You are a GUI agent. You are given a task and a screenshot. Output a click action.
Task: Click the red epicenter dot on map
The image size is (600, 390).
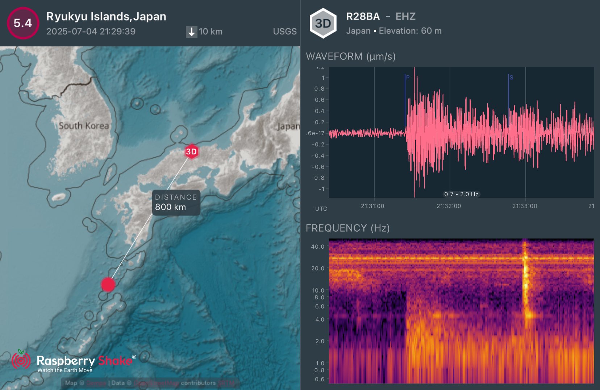(108, 285)
